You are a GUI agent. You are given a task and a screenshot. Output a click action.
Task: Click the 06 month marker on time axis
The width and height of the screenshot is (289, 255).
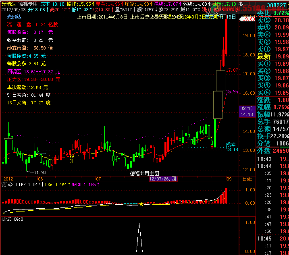40,179
